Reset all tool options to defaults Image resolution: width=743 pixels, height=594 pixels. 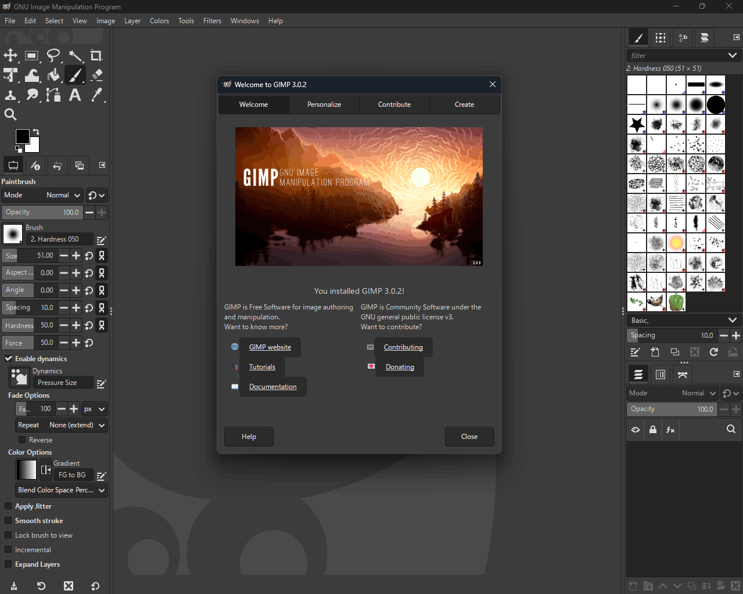(95, 586)
